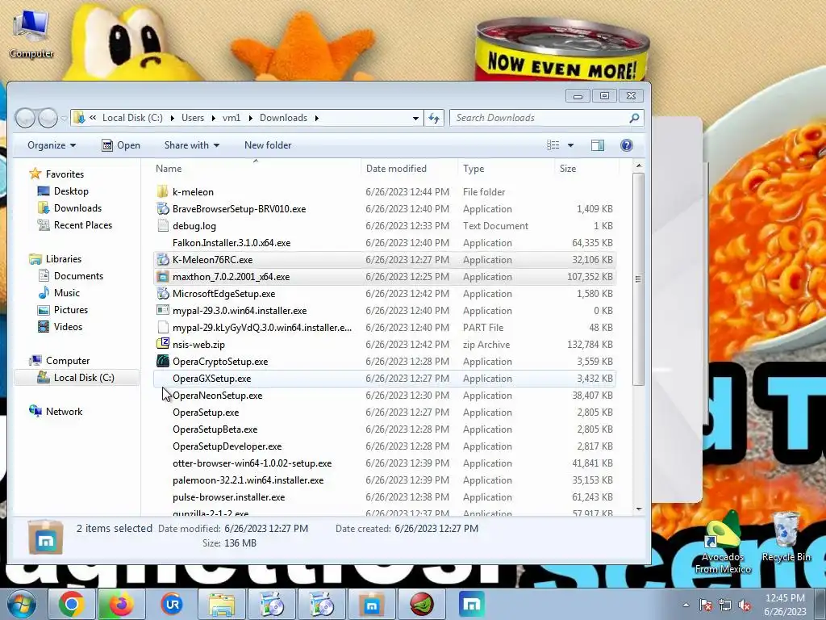Screen dimensions: 826x620
Task: Open the address bar history dropdown
Action: [x=415, y=118]
